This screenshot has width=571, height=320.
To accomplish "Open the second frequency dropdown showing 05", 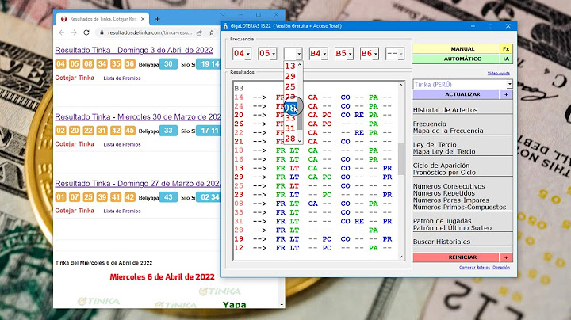I will click(267, 53).
